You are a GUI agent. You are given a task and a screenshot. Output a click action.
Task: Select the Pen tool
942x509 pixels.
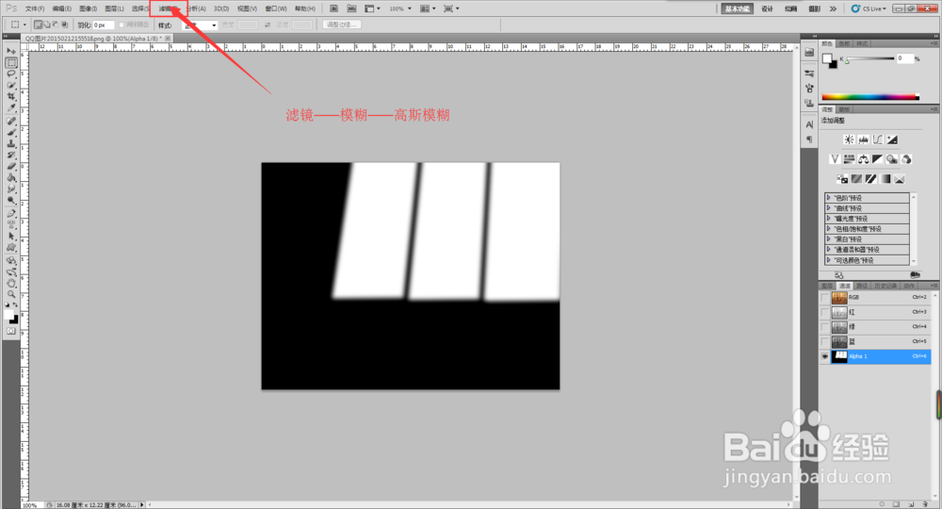(x=11, y=214)
